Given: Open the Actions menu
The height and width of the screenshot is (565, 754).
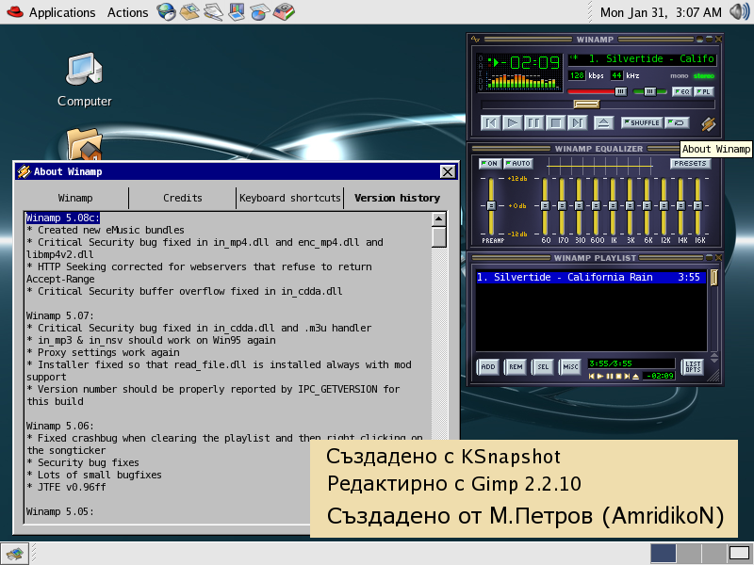Looking at the screenshot, I should pyautogui.click(x=127, y=12).
